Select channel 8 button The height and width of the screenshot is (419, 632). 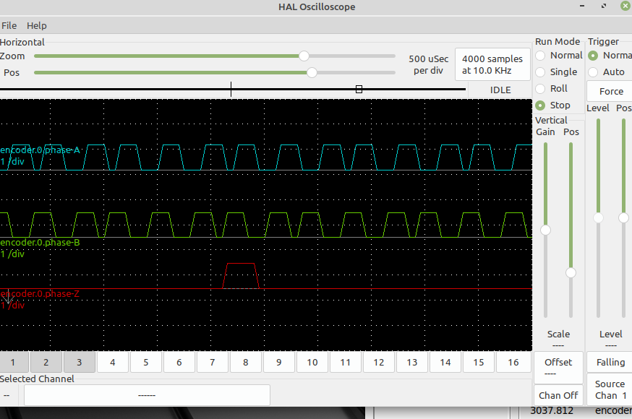[x=246, y=362]
